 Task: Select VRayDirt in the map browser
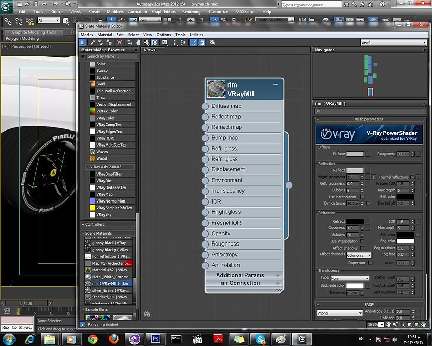click(x=105, y=181)
